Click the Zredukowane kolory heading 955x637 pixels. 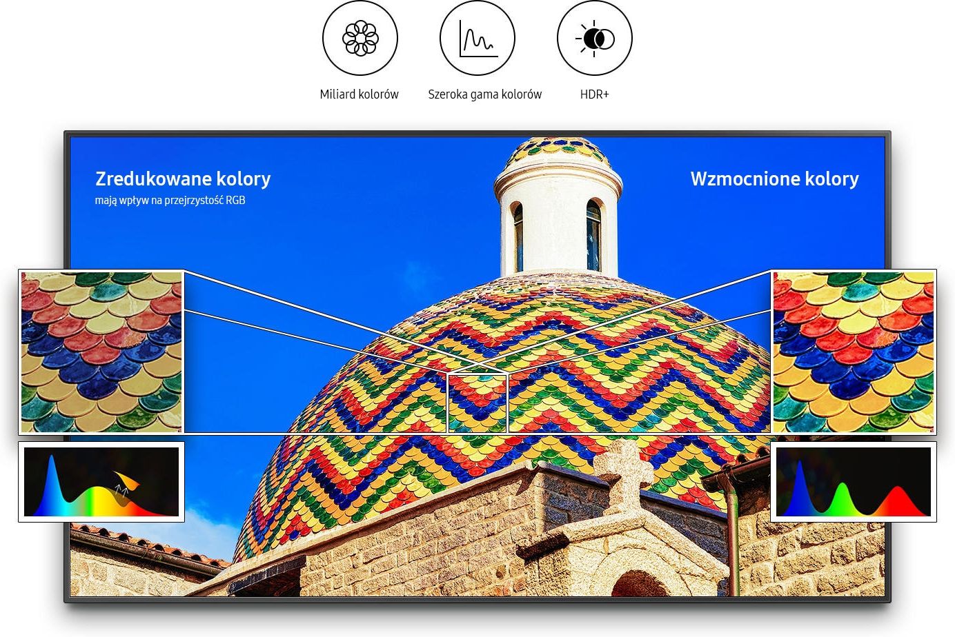point(183,179)
